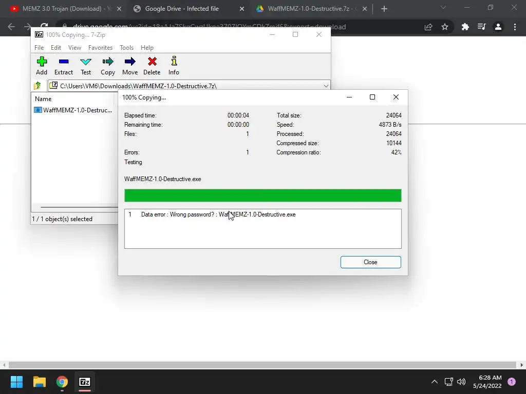
Task: Bookmark this page with star icon
Action: pyautogui.click(x=445, y=27)
